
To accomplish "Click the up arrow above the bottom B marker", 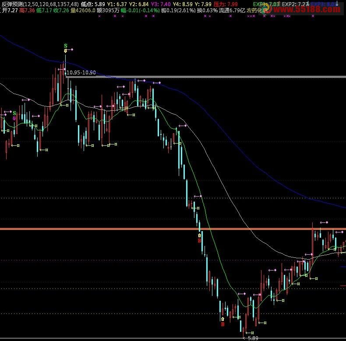I will tap(222, 319).
